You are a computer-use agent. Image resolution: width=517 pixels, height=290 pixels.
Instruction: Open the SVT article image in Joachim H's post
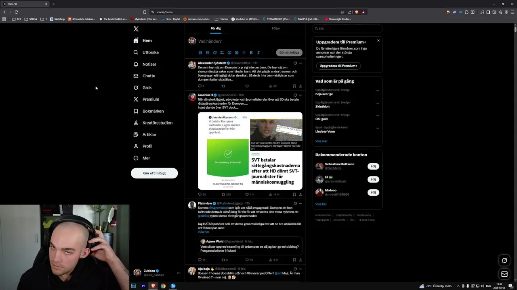[x=276, y=151]
